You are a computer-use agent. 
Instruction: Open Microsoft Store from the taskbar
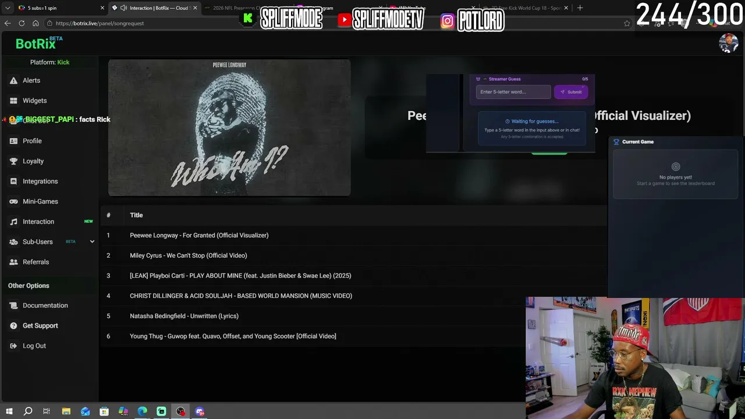click(104, 411)
